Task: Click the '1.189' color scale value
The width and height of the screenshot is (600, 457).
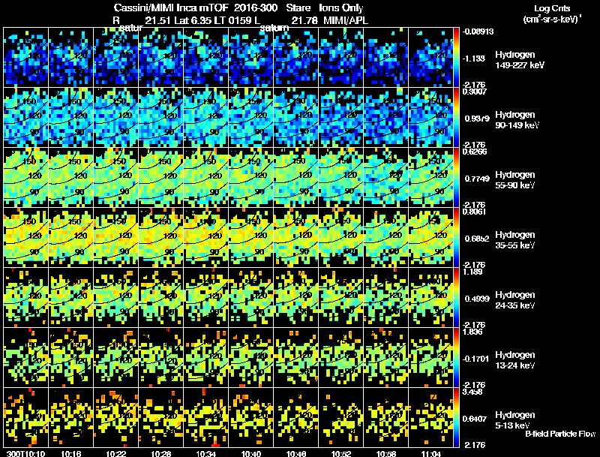Action: [472, 272]
